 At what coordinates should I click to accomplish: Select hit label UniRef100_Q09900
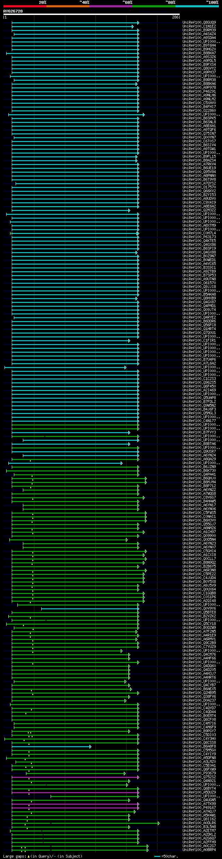(199, 536)
